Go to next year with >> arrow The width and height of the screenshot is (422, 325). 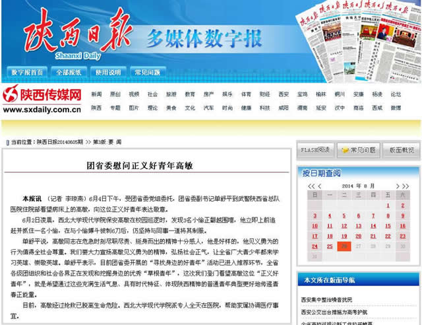click(x=406, y=186)
